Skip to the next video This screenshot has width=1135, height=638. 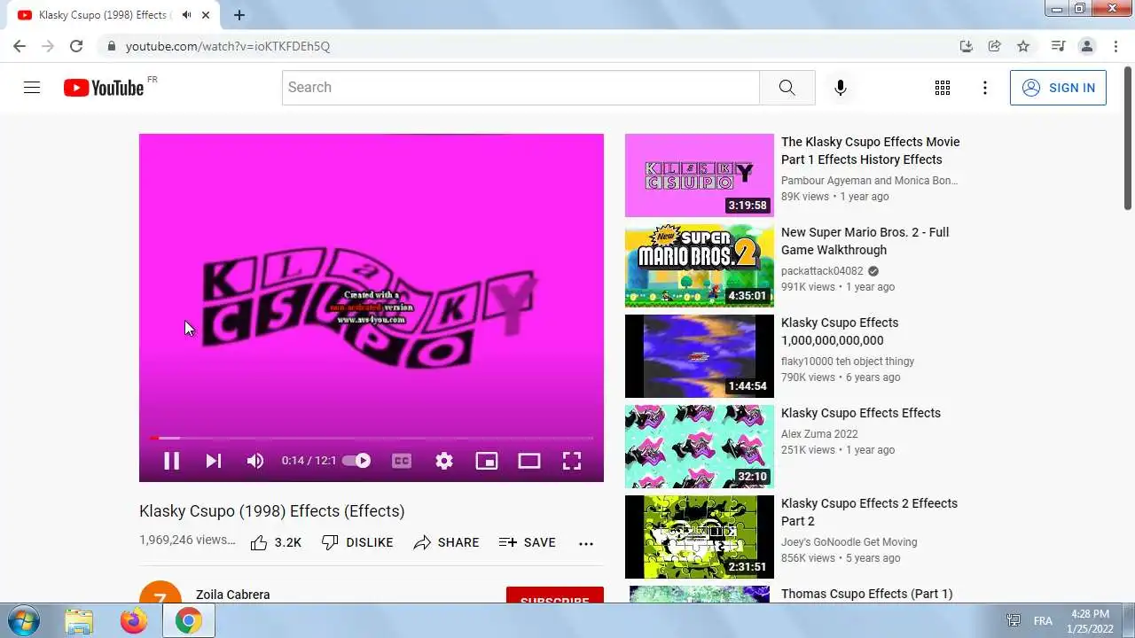pos(214,461)
